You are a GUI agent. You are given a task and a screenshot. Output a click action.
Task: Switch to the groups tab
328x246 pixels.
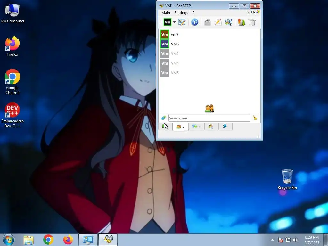[x=211, y=126]
